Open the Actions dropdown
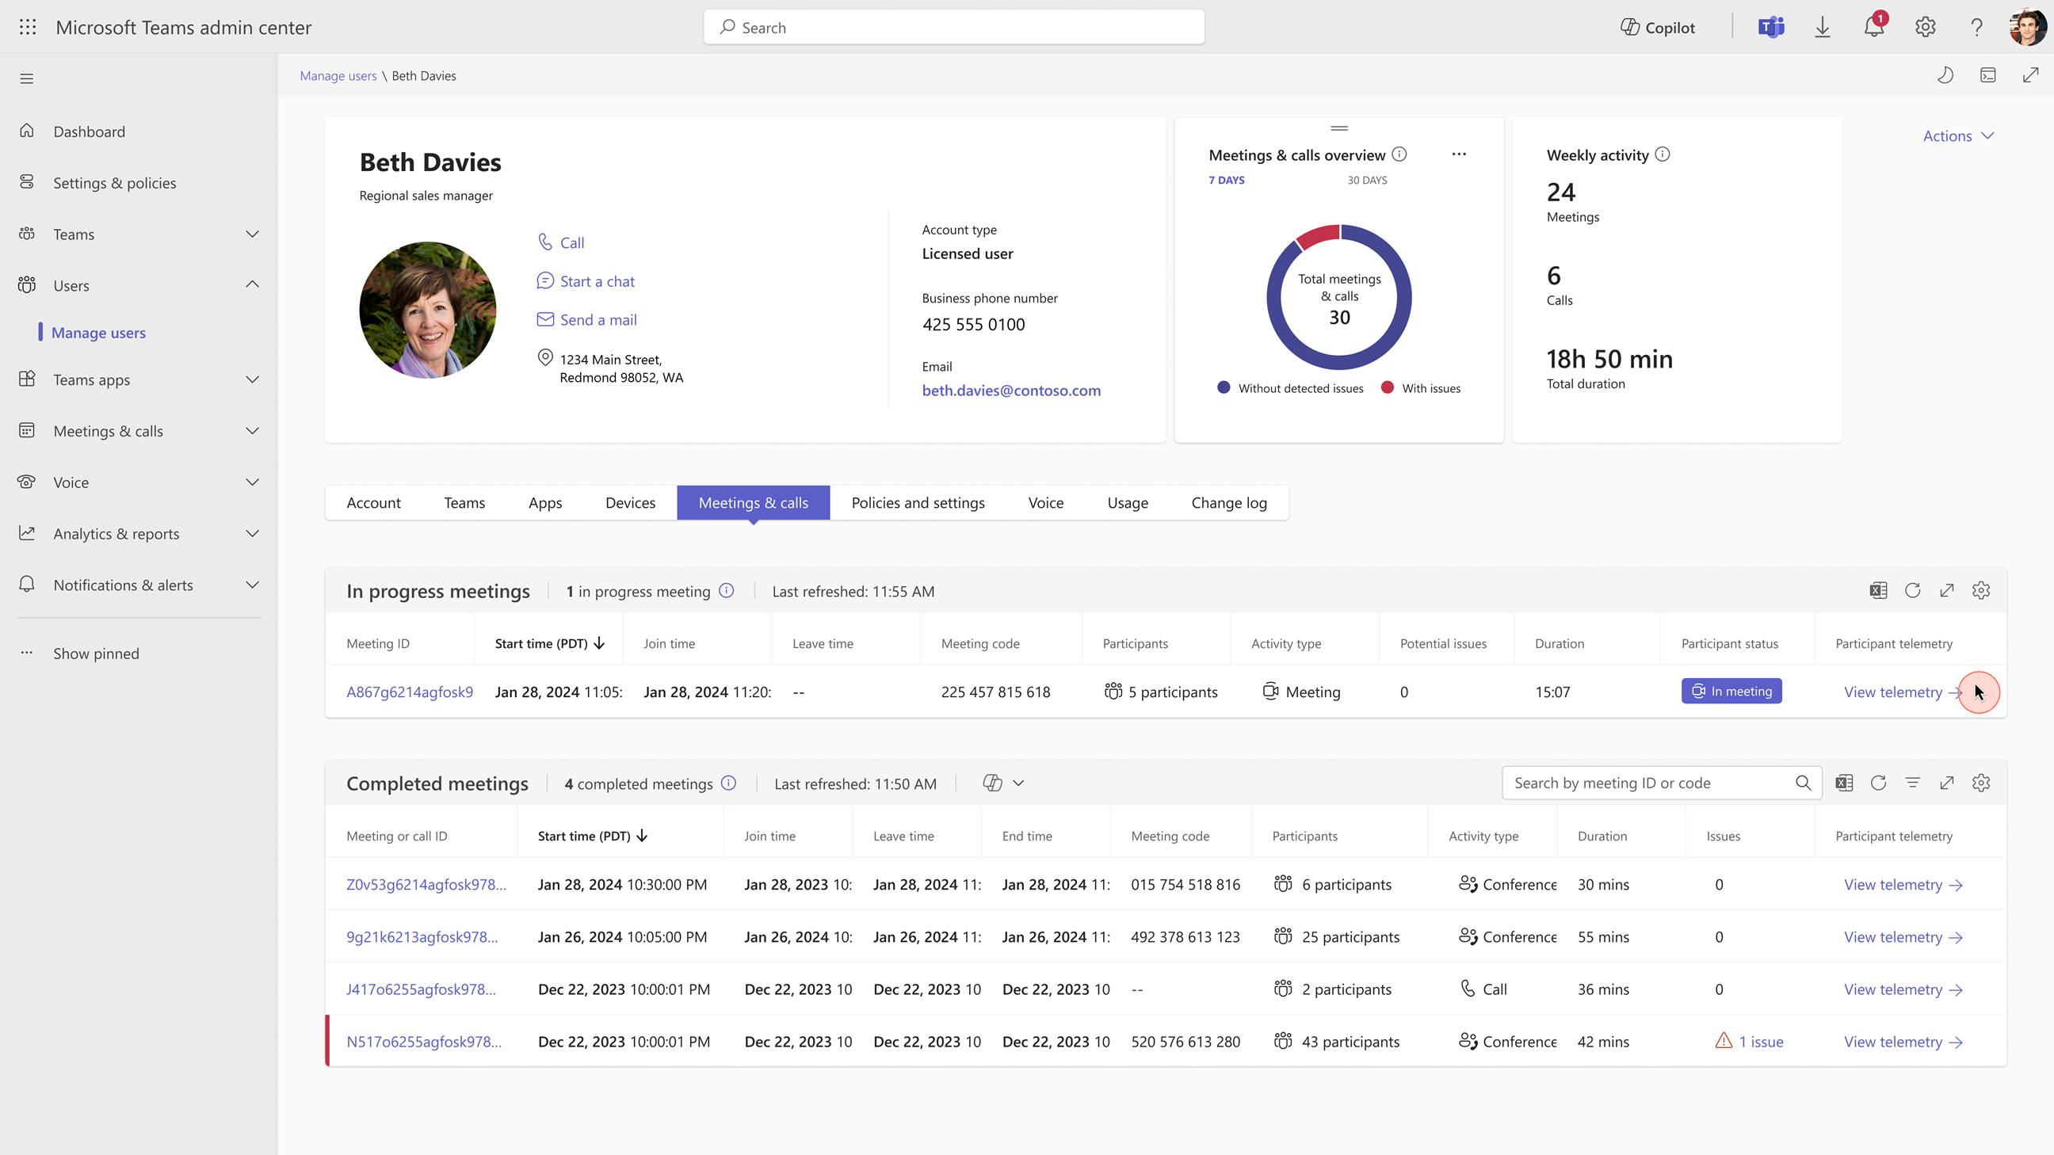 tap(1958, 135)
